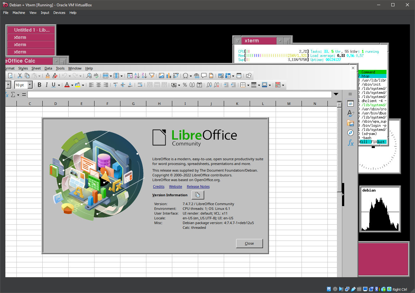Expand the formula bar with arrow
The image size is (415, 293).
336,94
